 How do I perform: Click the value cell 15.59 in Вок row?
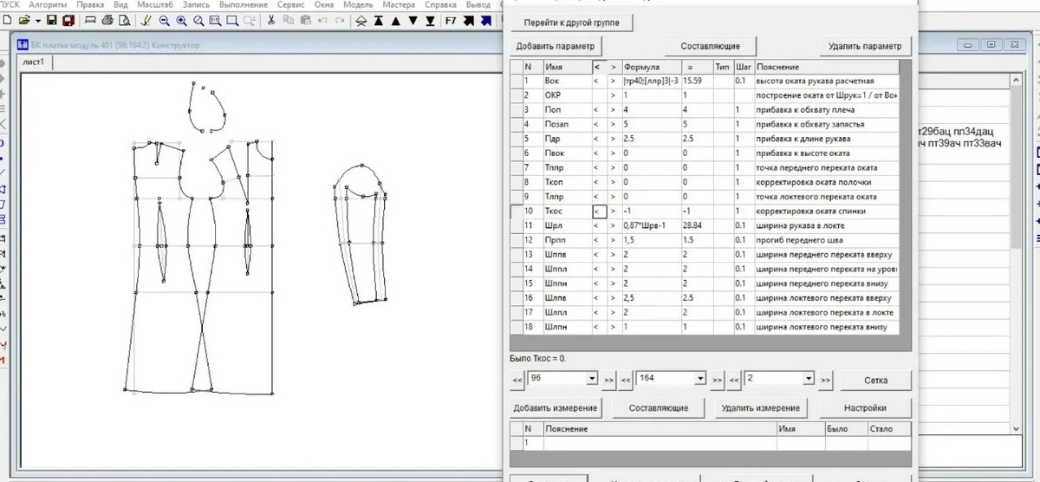click(x=696, y=81)
